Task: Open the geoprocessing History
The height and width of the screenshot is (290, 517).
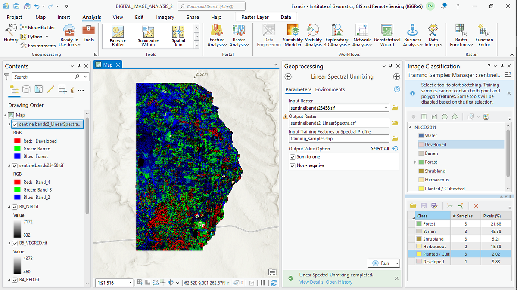Action: (11, 33)
